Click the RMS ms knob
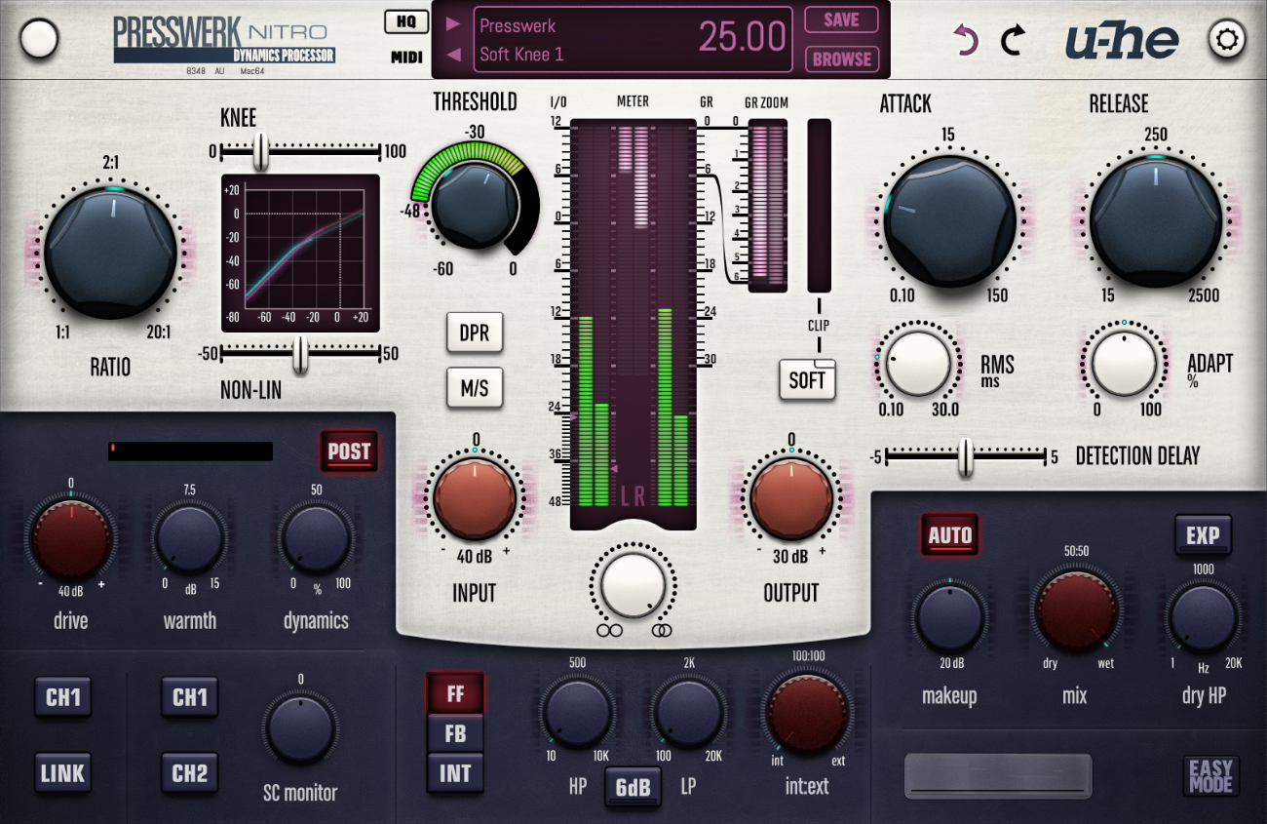Image resolution: width=1267 pixels, height=824 pixels. point(916,362)
